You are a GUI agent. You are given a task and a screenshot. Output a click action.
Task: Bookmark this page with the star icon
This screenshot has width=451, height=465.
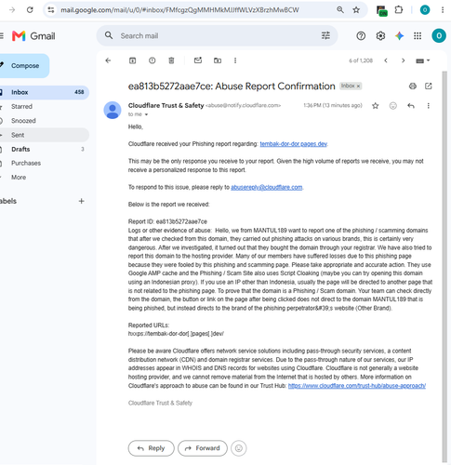click(356, 10)
